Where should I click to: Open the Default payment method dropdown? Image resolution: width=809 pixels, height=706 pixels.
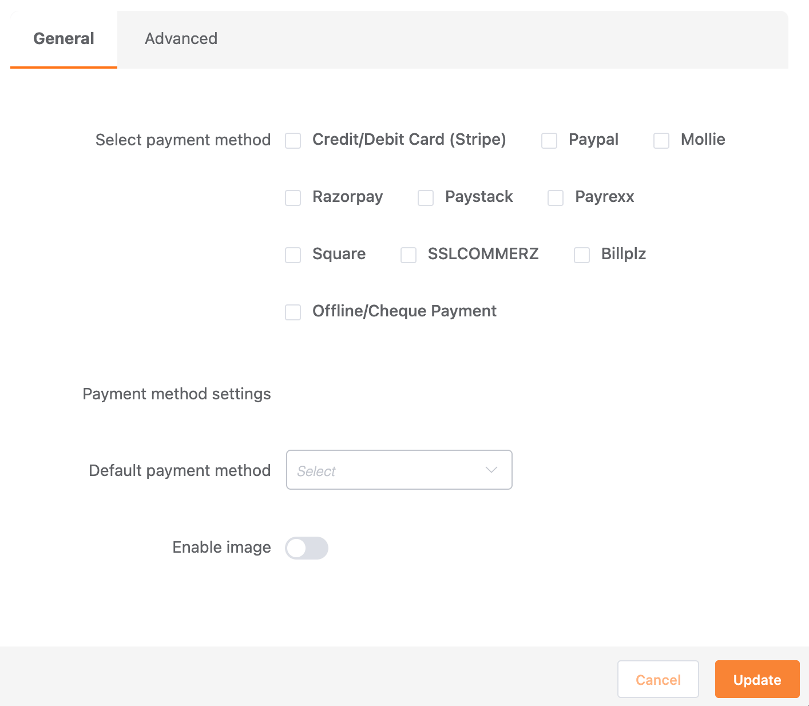[x=399, y=470]
